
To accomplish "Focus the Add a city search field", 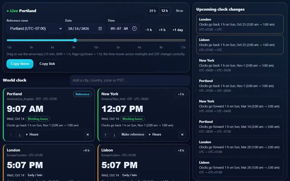I will [130, 80].
